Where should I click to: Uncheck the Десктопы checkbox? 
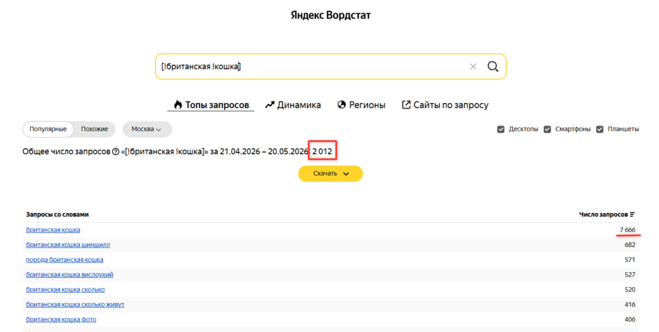(501, 129)
